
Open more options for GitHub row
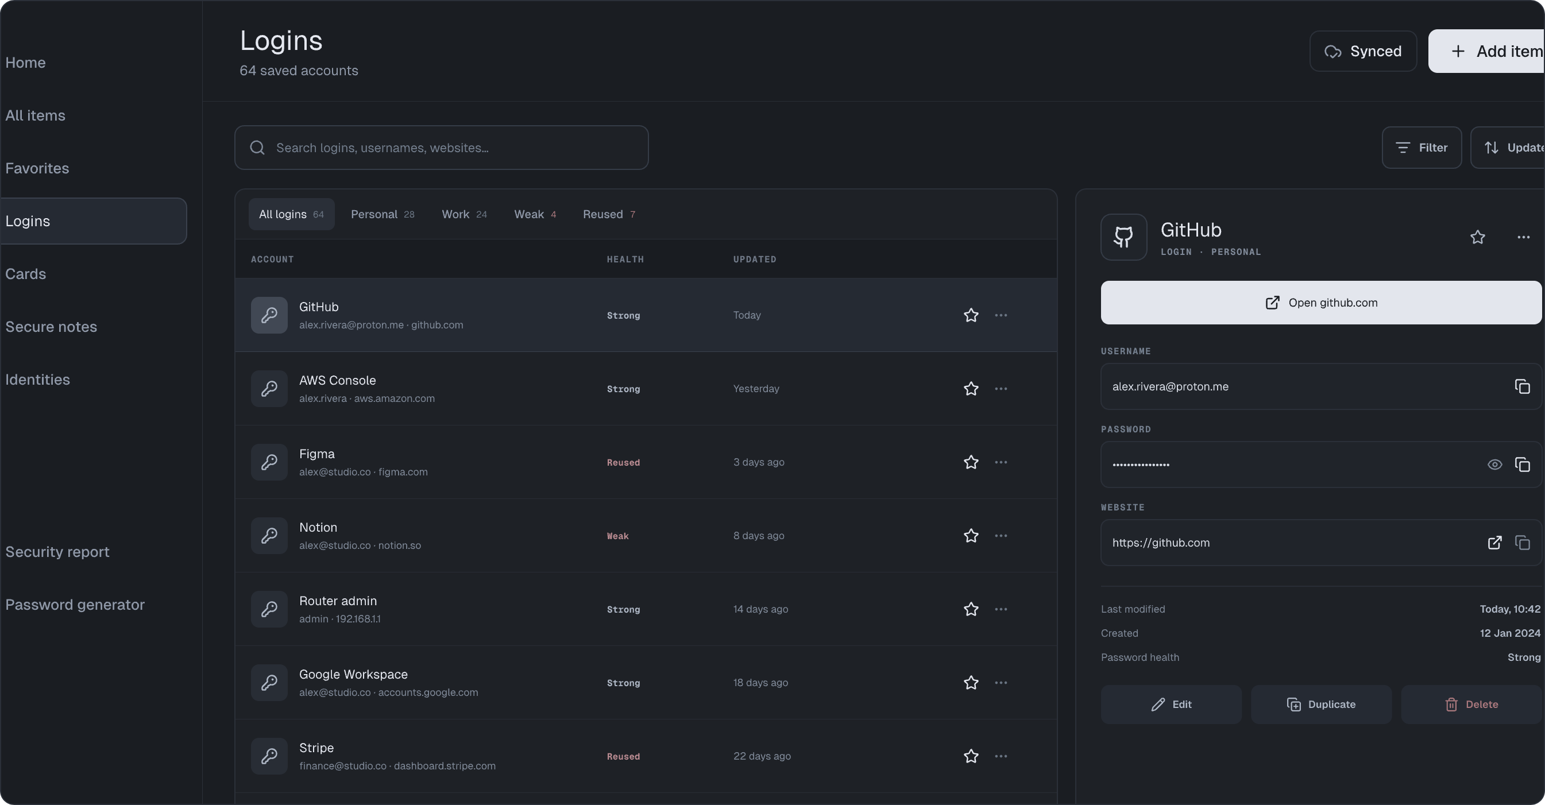point(1001,315)
